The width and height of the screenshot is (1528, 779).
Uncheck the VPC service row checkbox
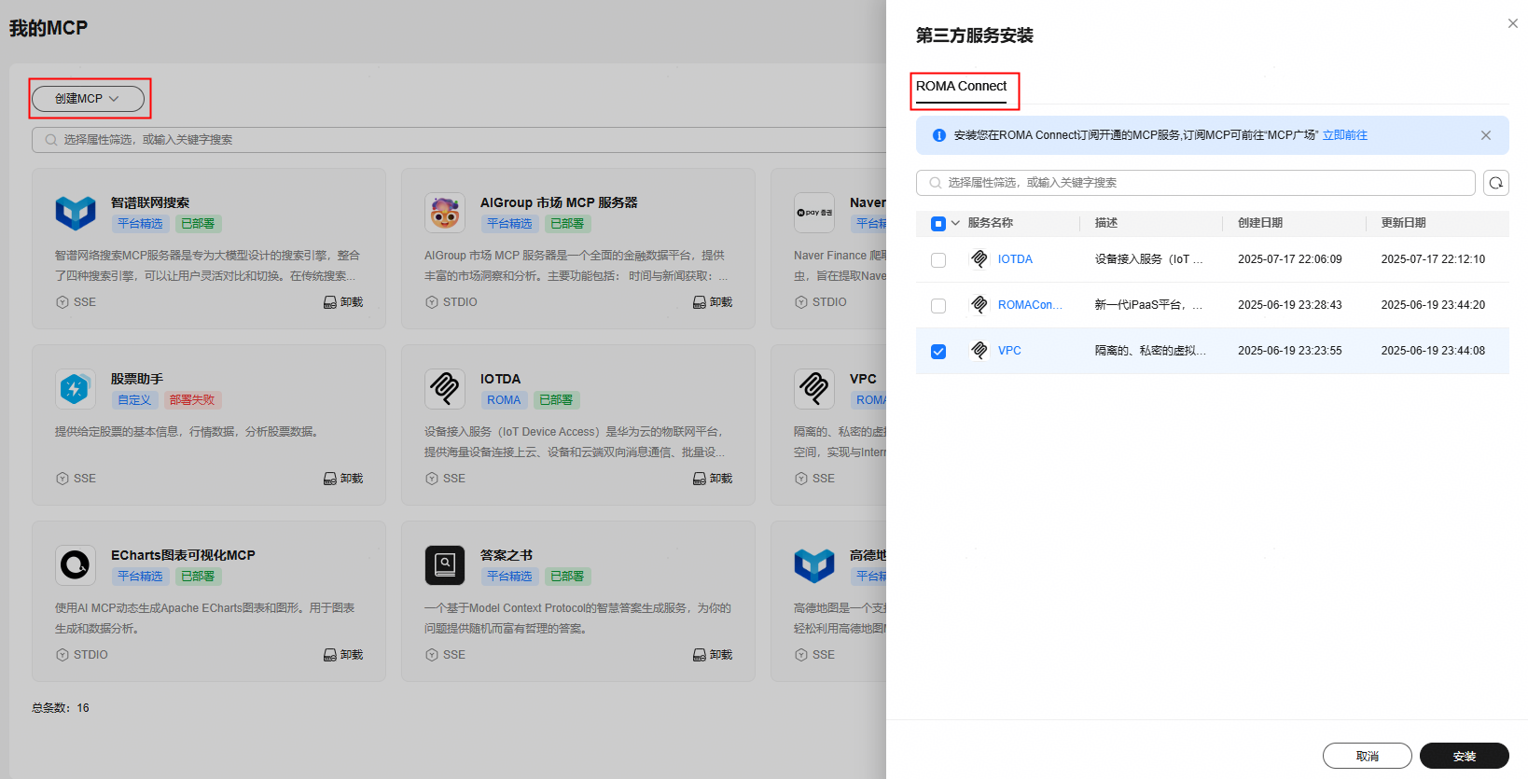pyautogui.click(x=938, y=352)
